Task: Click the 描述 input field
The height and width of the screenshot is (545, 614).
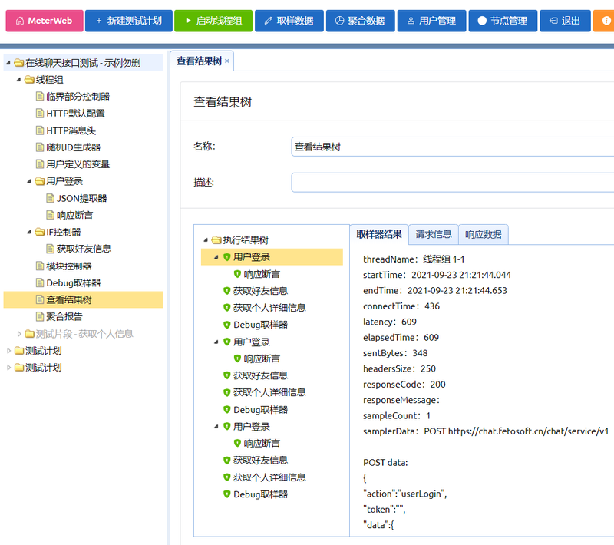Action: coord(453,183)
